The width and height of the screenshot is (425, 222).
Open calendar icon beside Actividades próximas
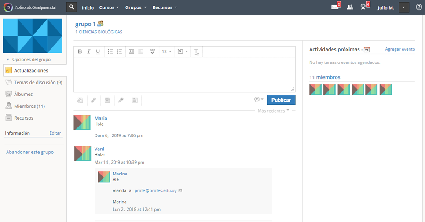[x=366, y=50]
